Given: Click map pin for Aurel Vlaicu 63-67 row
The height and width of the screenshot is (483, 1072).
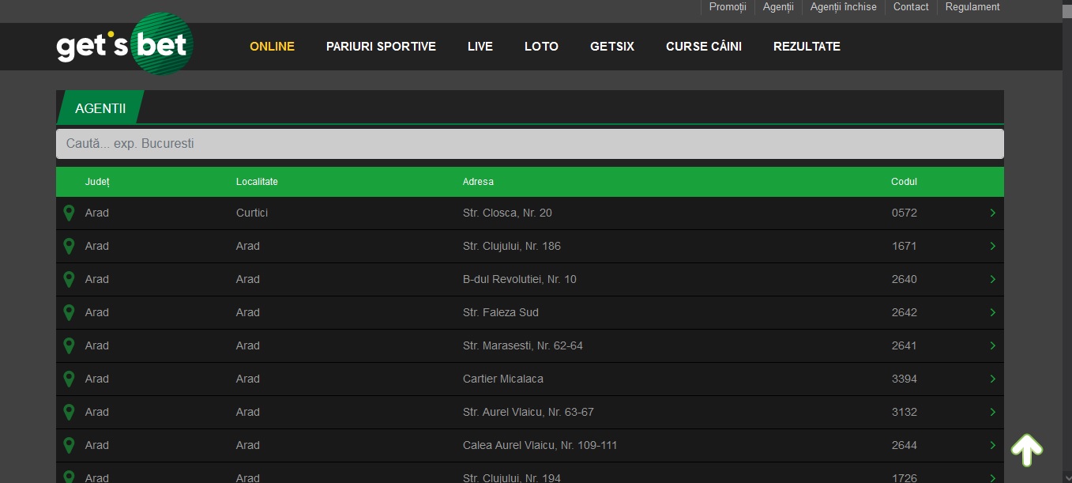Looking at the screenshot, I should click(69, 412).
